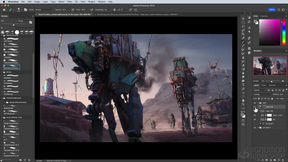Click the hue spectrum strip in Color panel

point(284,32)
